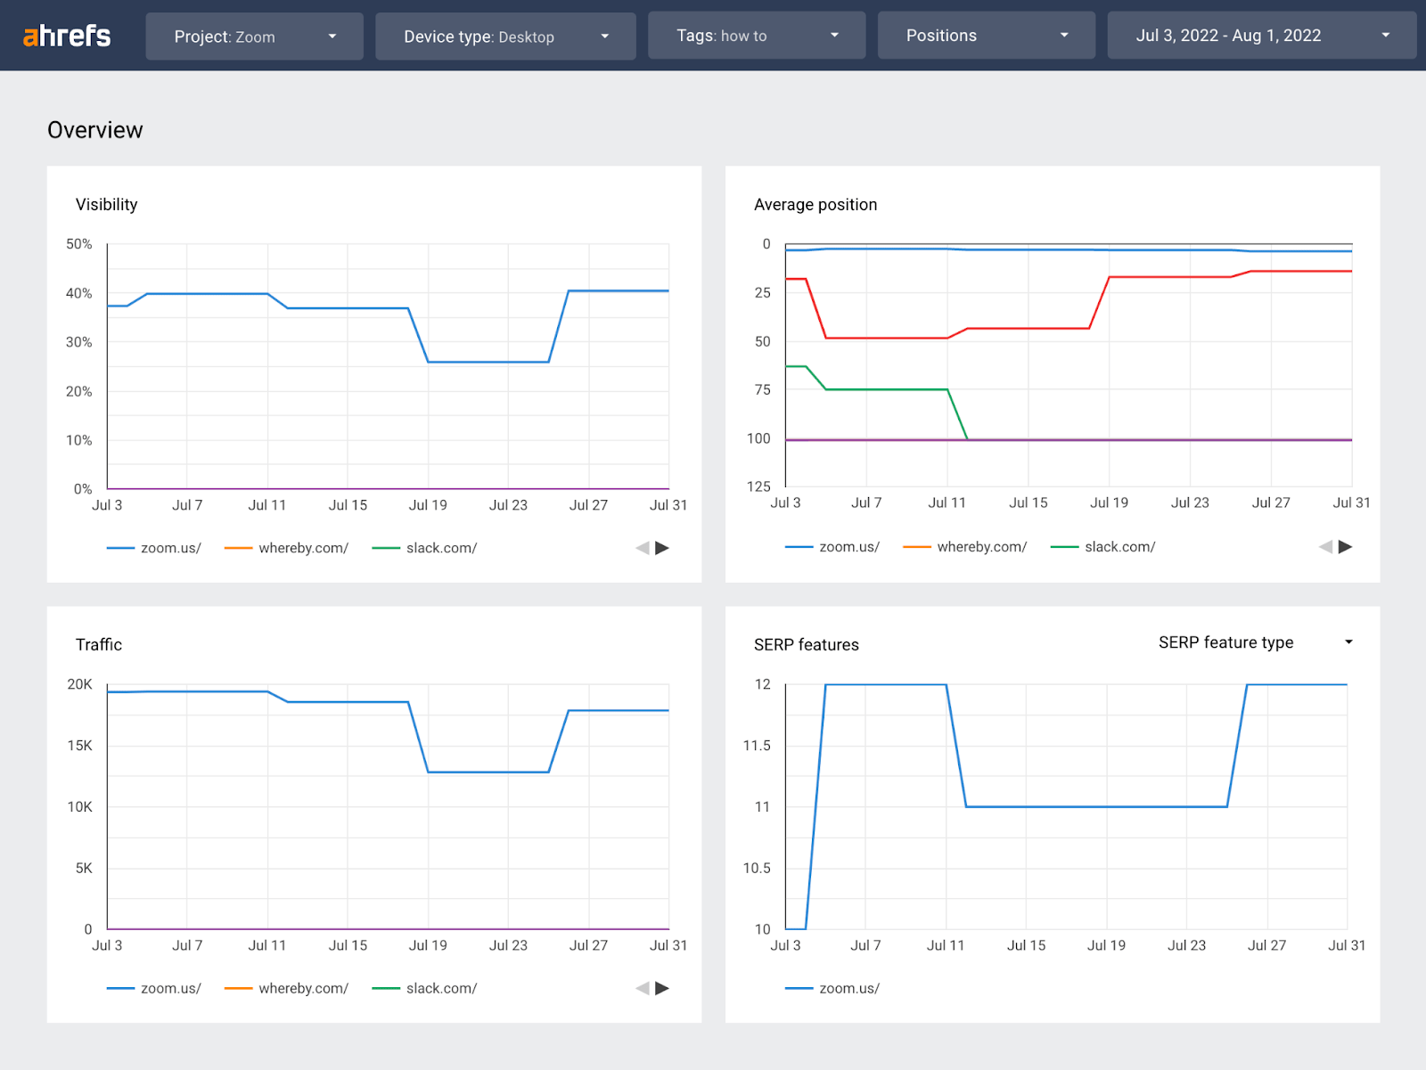Select the Overview heading
This screenshot has height=1070, width=1426.
pyautogui.click(x=94, y=130)
